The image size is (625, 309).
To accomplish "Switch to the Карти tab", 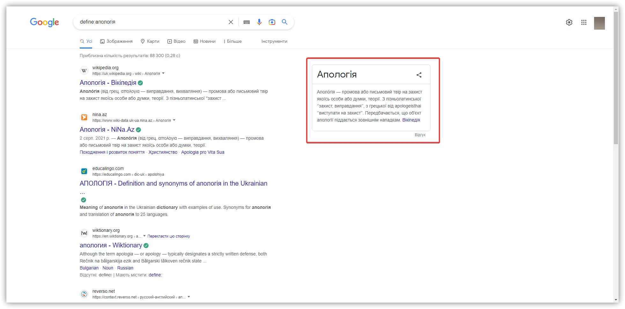I will (x=150, y=41).
